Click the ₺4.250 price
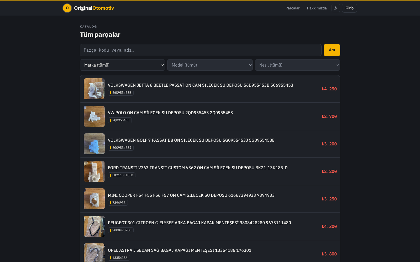The image size is (420, 262). 329,89
